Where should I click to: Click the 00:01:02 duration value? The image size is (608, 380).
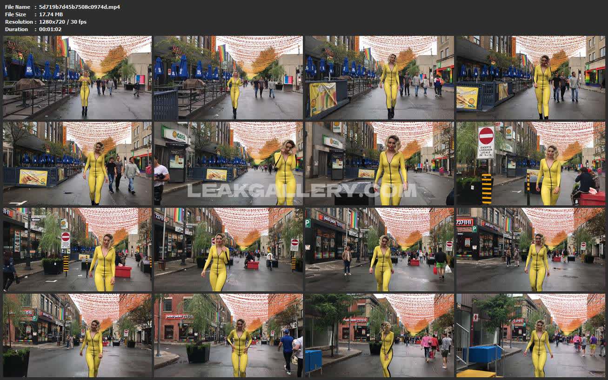(50, 29)
